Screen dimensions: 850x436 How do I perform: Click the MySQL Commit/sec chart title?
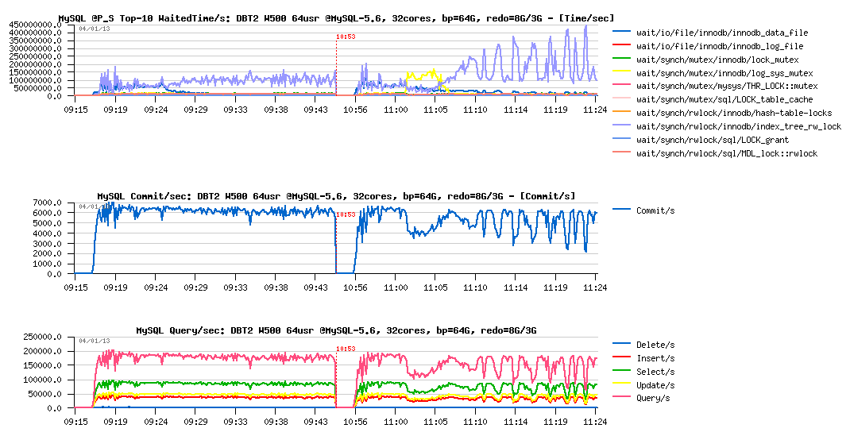coord(336,196)
